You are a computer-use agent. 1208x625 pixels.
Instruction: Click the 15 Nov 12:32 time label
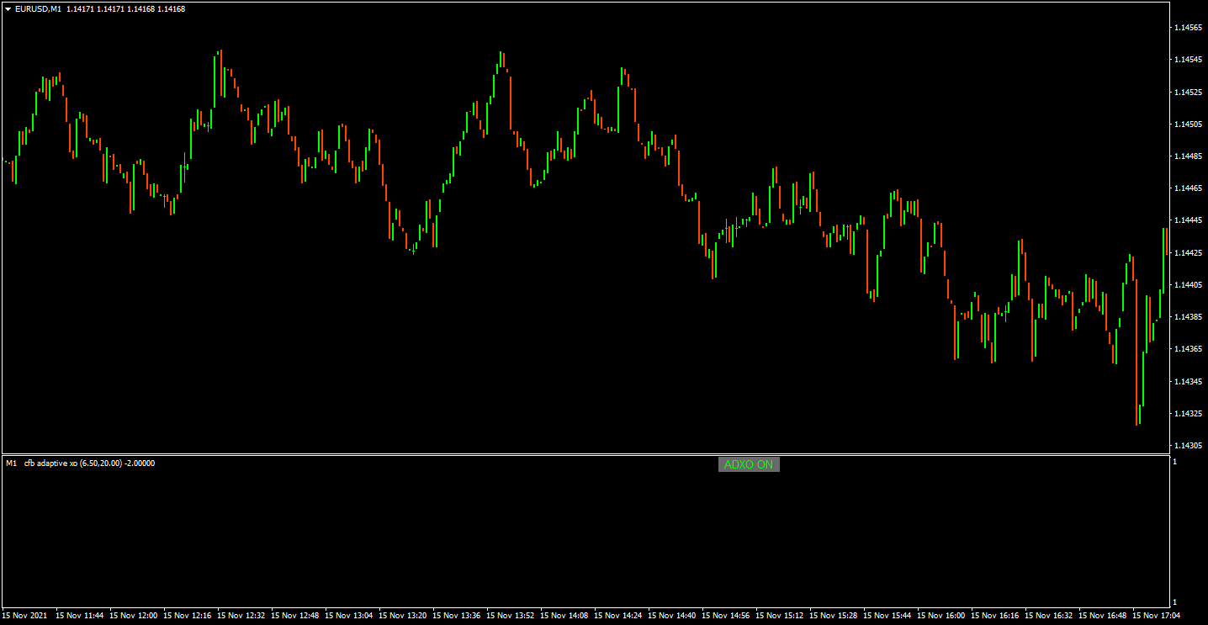coord(241,616)
